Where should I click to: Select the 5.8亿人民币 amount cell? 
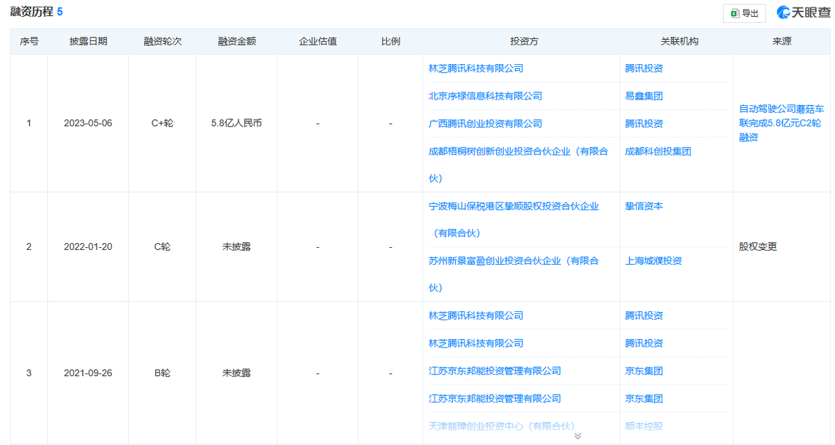pyautogui.click(x=237, y=123)
